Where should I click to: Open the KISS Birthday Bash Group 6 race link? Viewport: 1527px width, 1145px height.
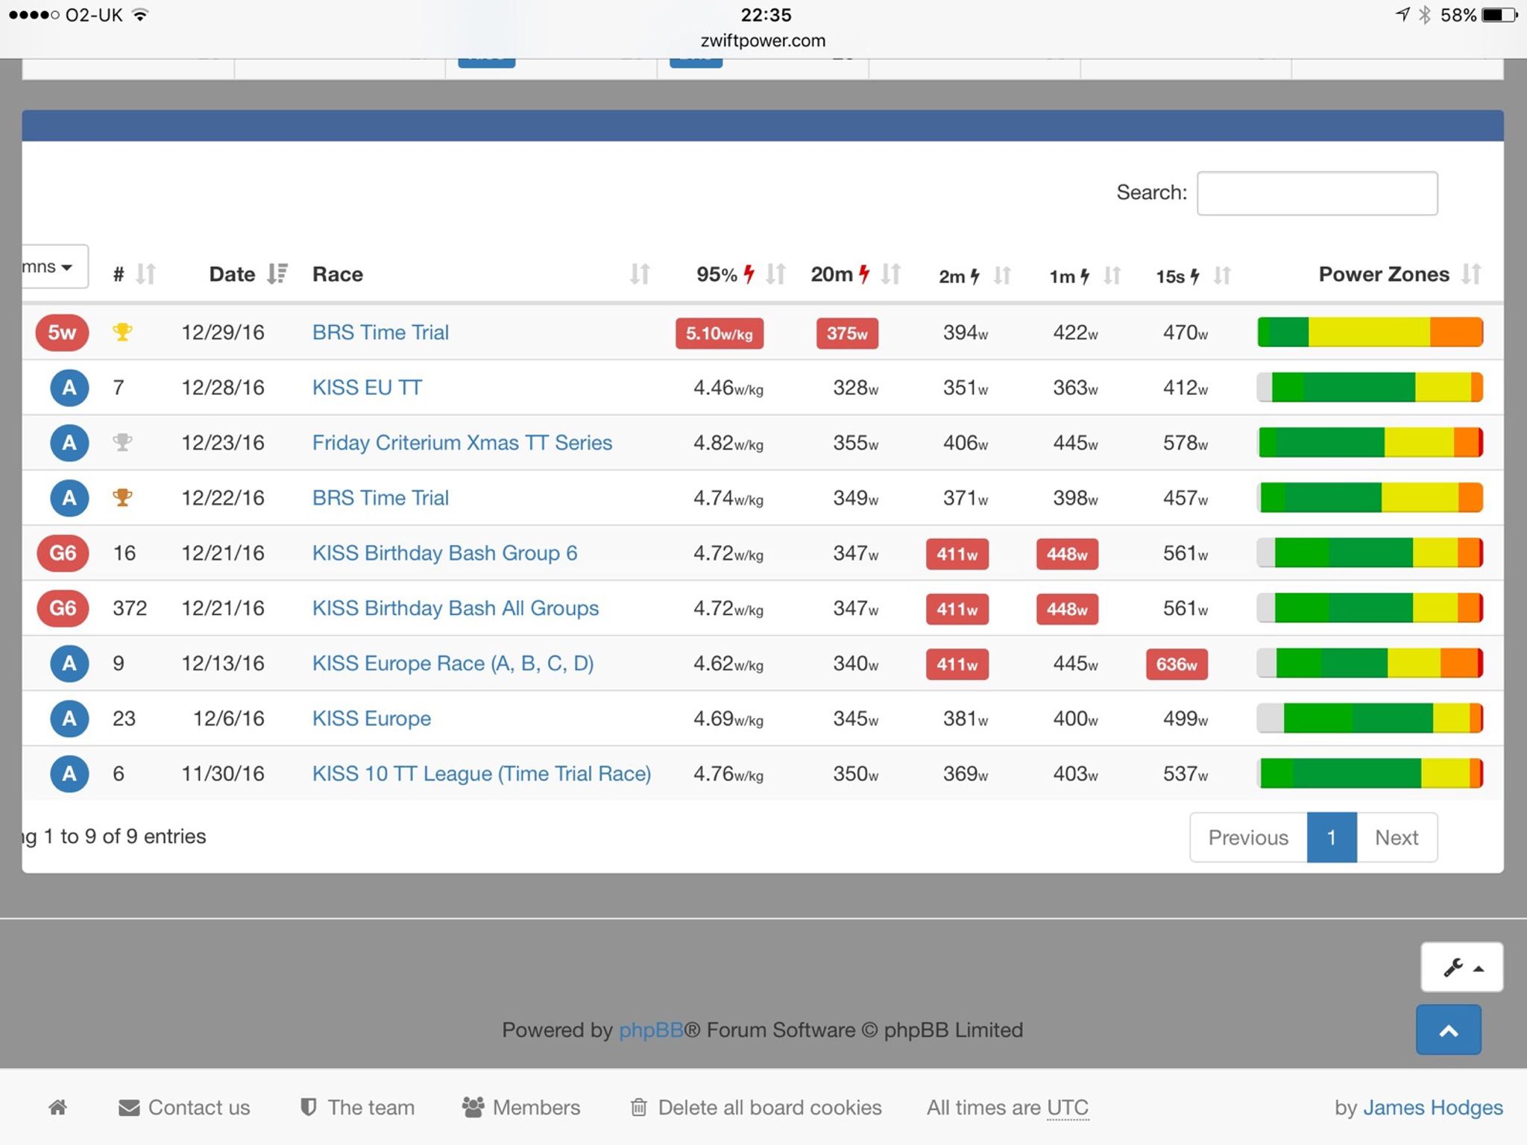click(444, 553)
